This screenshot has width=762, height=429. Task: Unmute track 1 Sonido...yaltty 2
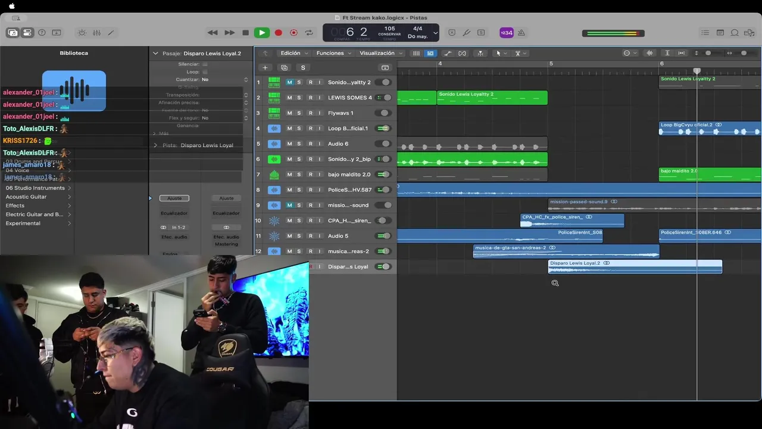point(289,82)
